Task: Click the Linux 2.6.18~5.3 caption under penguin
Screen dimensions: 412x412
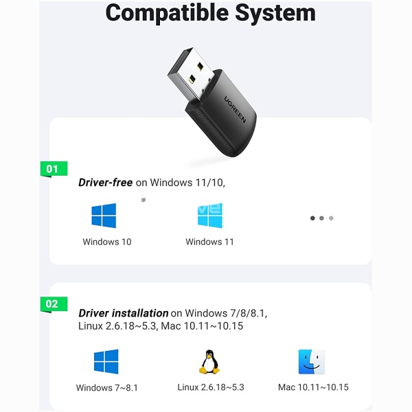Action: (x=211, y=387)
